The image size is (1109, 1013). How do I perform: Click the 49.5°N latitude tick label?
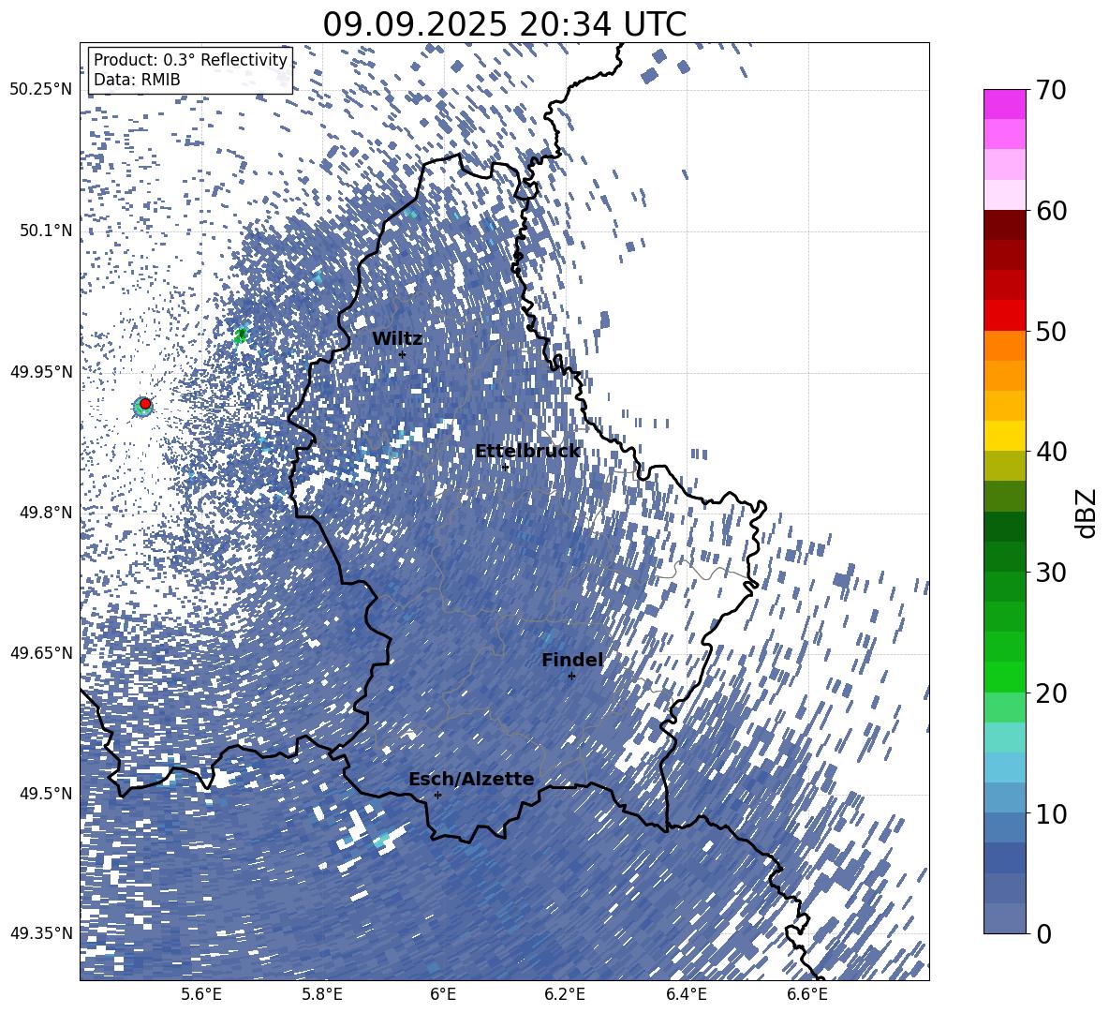click(x=46, y=794)
